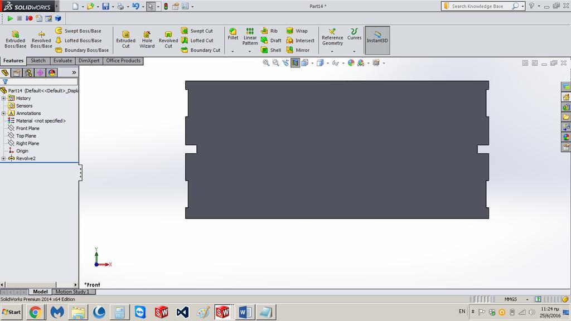The width and height of the screenshot is (571, 321).
Task: Open the Linear Pattern dropdown arrow
Action: pyautogui.click(x=250, y=51)
